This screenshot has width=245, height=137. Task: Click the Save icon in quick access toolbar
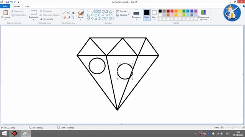pyautogui.click(x=7, y=2)
